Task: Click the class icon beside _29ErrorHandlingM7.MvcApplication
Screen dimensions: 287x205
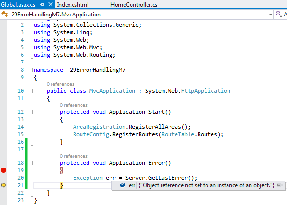Action: point(5,15)
